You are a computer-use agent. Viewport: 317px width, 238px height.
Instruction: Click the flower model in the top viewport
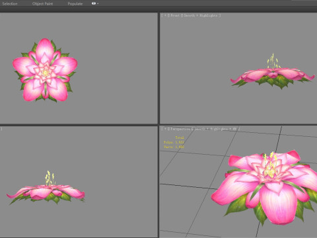(45, 70)
